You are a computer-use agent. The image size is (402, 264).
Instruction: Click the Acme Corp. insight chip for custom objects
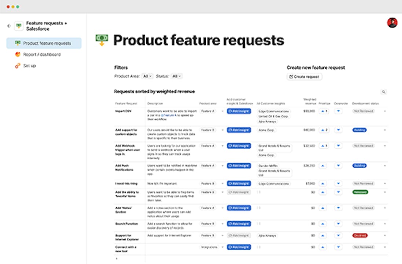click(x=267, y=130)
